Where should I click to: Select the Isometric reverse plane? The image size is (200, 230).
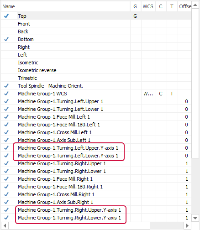[x=37, y=70]
